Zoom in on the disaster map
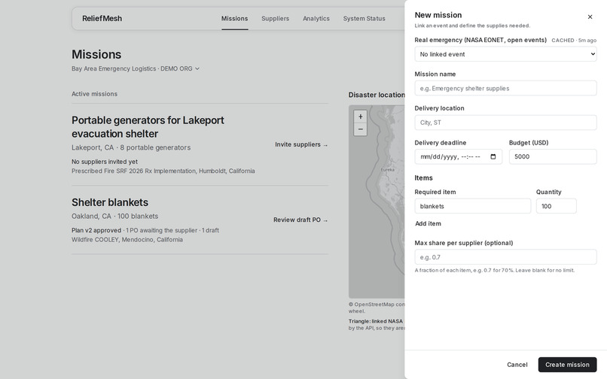 361,117
